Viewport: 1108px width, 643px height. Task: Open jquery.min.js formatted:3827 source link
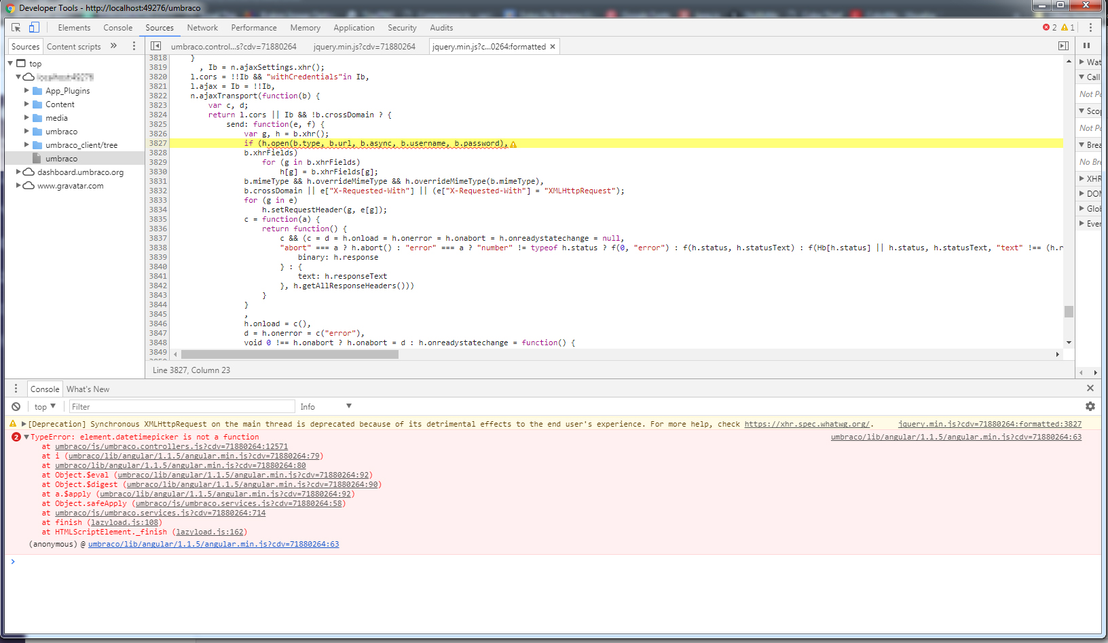click(x=990, y=424)
